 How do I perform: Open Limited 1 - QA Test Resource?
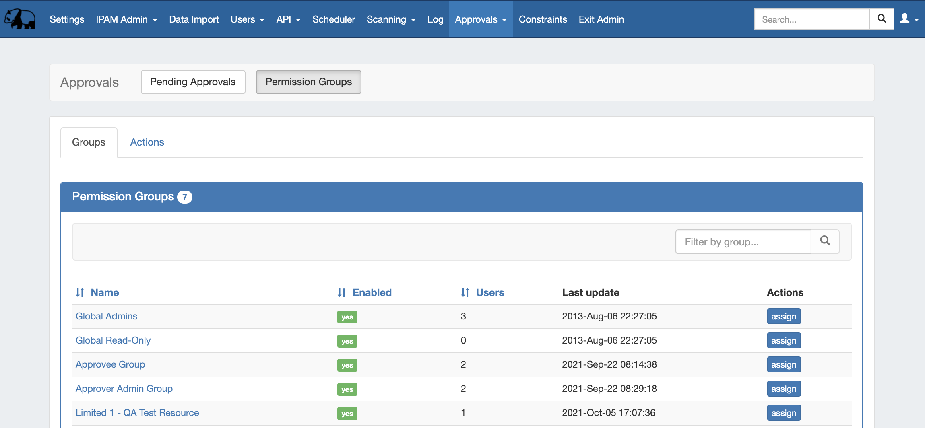[x=137, y=413]
